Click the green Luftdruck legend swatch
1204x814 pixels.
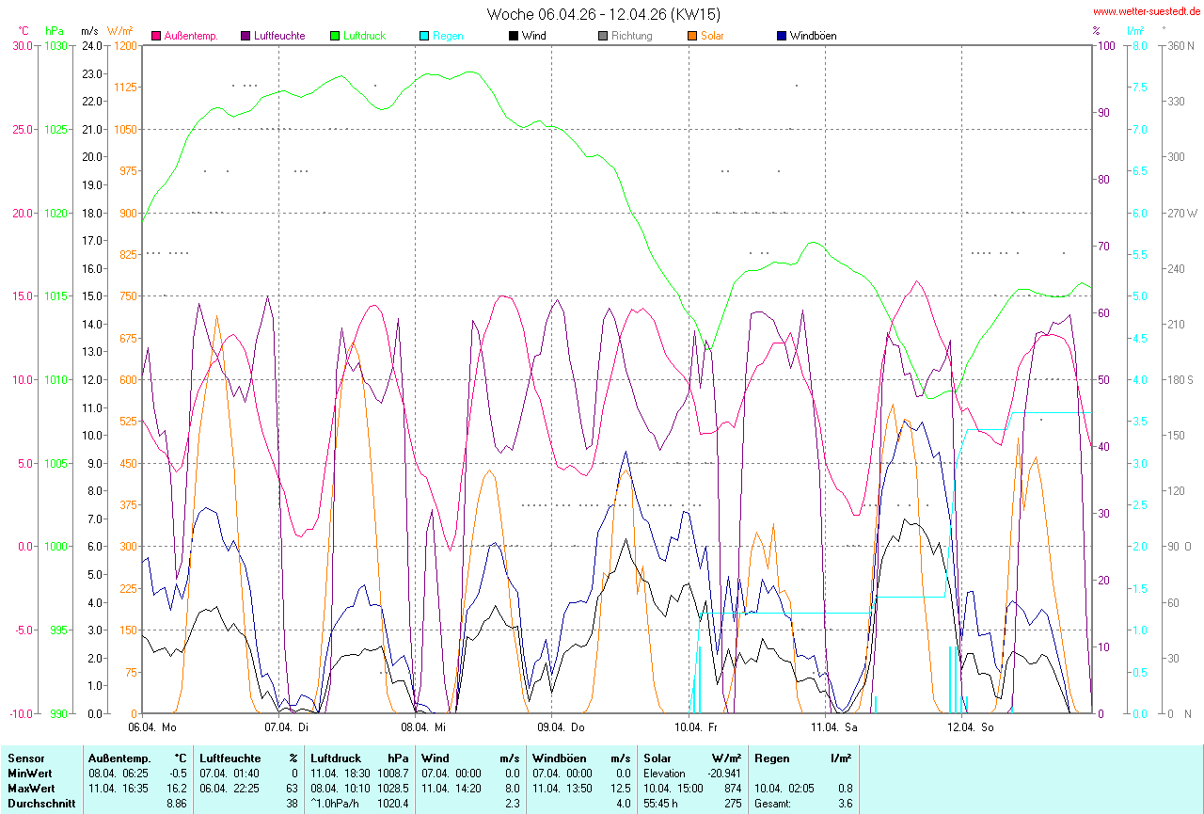(335, 36)
